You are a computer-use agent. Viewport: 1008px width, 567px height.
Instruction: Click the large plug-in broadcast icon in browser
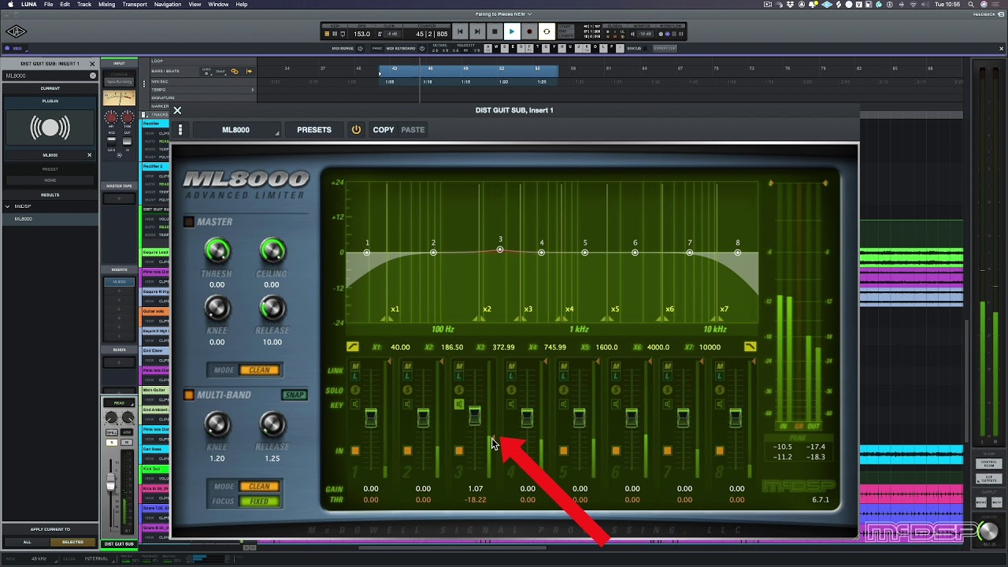point(50,128)
